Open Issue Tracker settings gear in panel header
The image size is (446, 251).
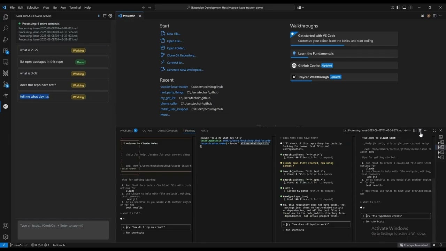pyautogui.click(x=110, y=16)
